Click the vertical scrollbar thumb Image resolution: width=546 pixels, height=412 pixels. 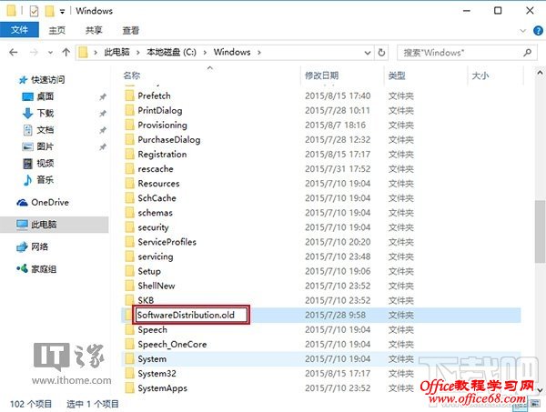point(540,232)
